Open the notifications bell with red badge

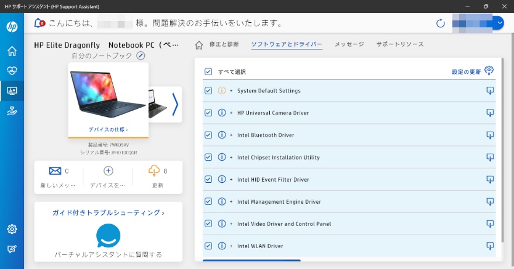[39, 23]
